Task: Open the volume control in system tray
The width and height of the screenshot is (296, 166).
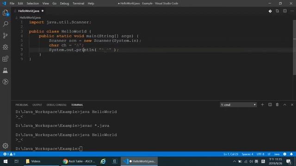Action: tap(251, 161)
